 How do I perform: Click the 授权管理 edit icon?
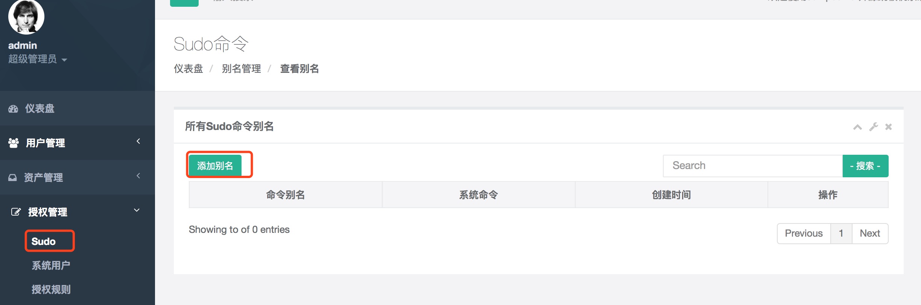(x=15, y=212)
